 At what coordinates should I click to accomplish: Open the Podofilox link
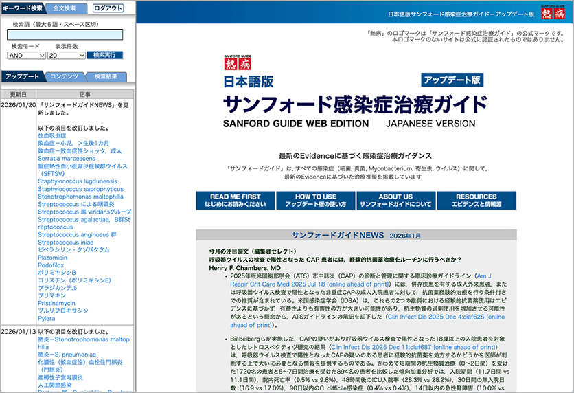[51, 265]
